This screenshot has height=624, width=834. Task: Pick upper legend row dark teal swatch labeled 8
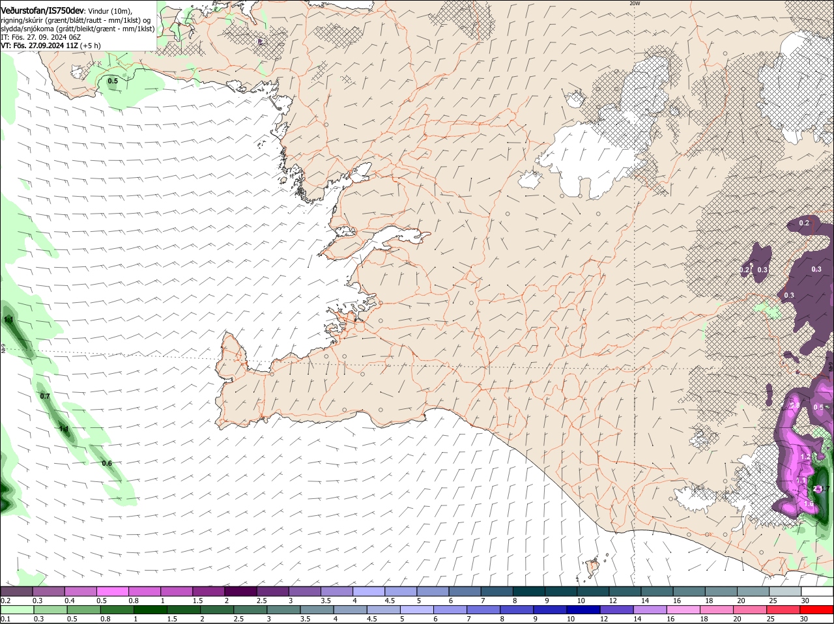click(529, 591)
